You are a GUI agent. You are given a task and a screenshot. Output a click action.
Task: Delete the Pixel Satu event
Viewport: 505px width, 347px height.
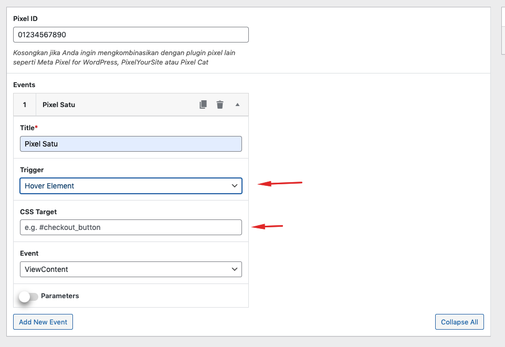220,104
